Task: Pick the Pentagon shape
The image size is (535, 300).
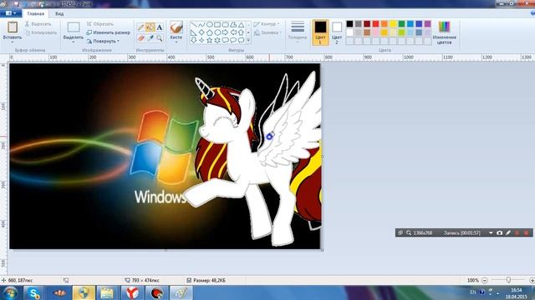Action: 210,32
